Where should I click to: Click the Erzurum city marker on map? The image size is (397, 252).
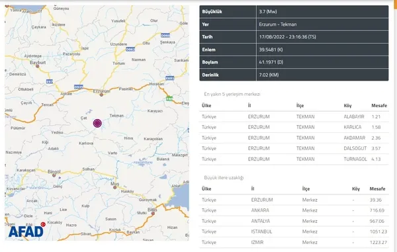tap(101, 95)
